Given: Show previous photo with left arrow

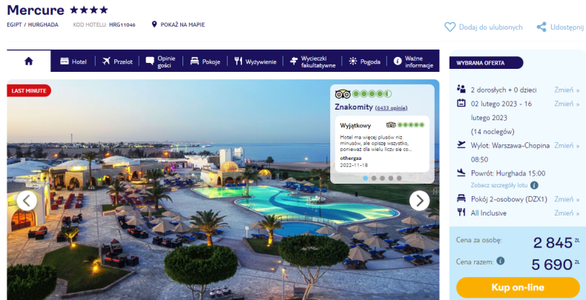Looking at the screenshot, I should (x=27, y=201).
